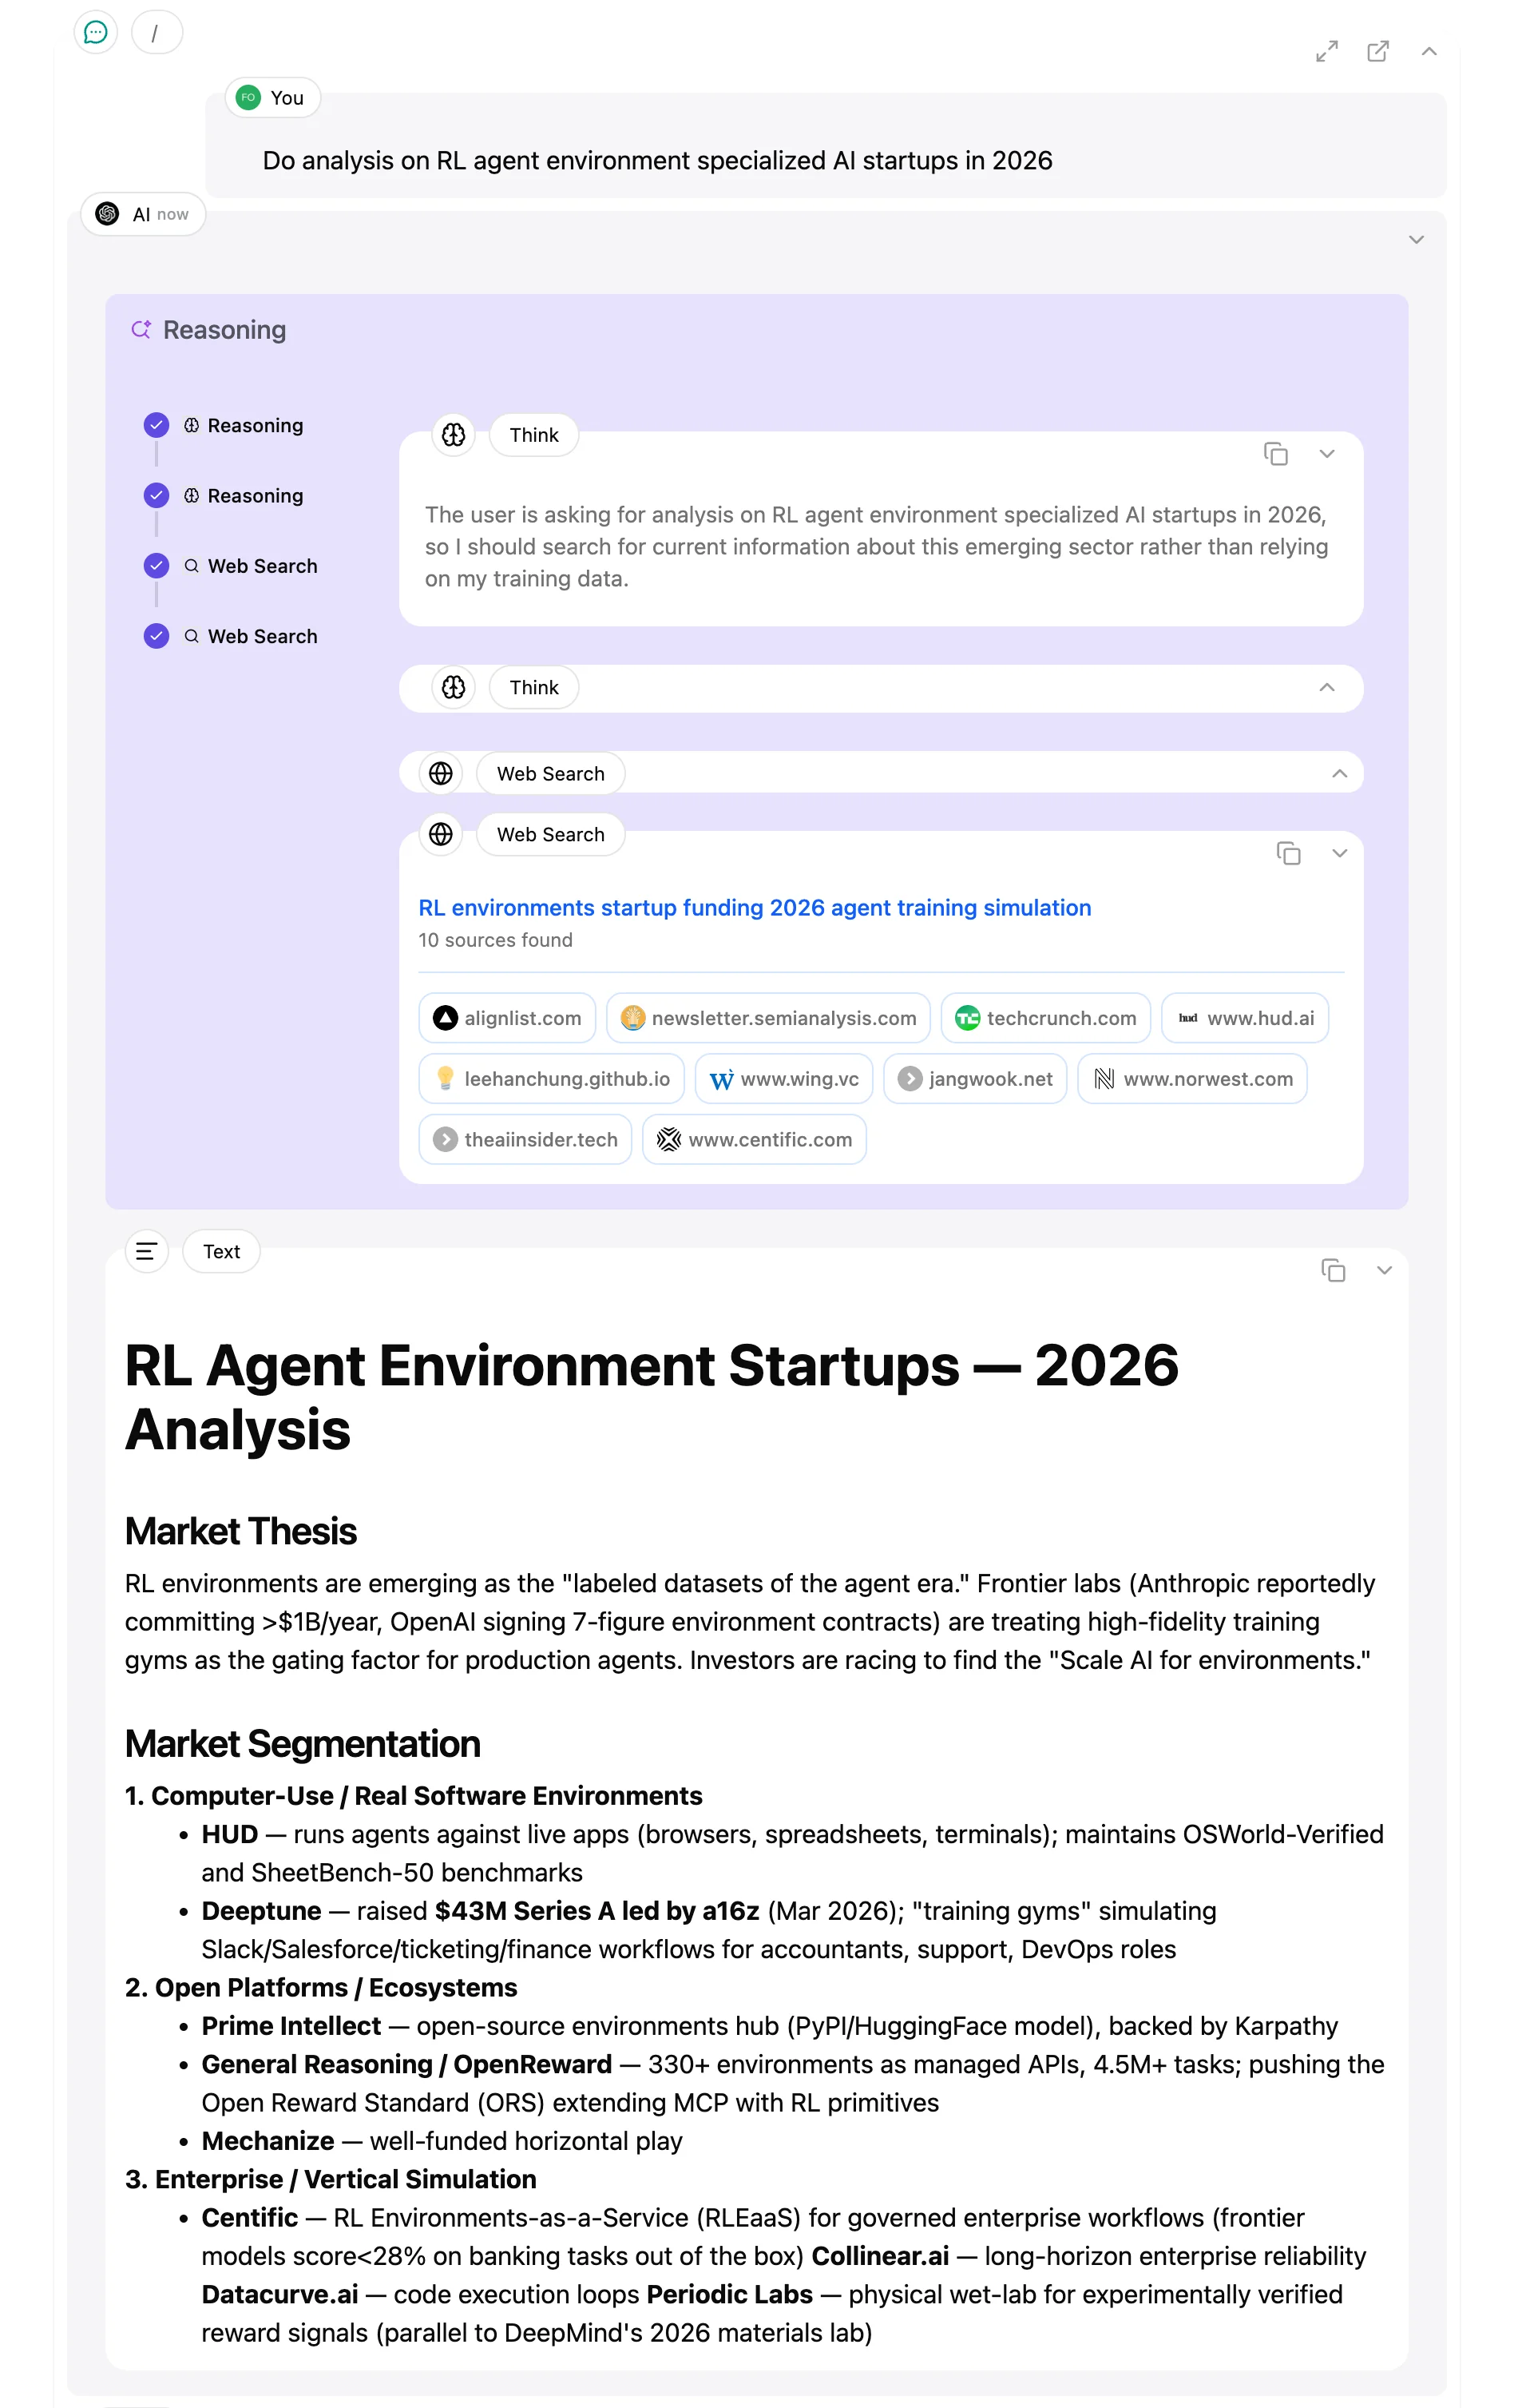
Task: Click '3. Enterprise / Vertical Simulation' heading
Action: pos(331,2179)
